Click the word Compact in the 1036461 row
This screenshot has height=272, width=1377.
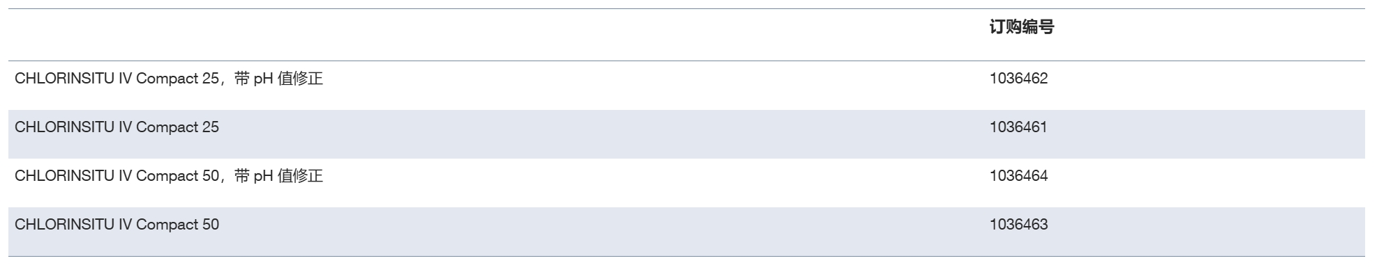tap(167, 127)
